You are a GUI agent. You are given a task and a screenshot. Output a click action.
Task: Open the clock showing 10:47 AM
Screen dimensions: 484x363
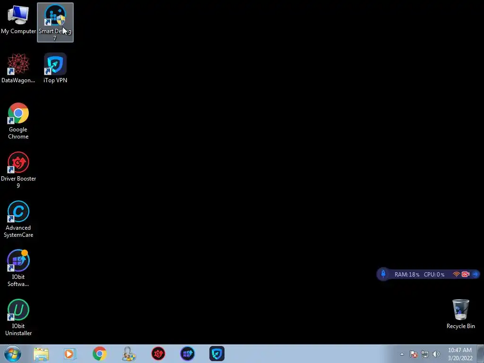[x=460, y=354]
